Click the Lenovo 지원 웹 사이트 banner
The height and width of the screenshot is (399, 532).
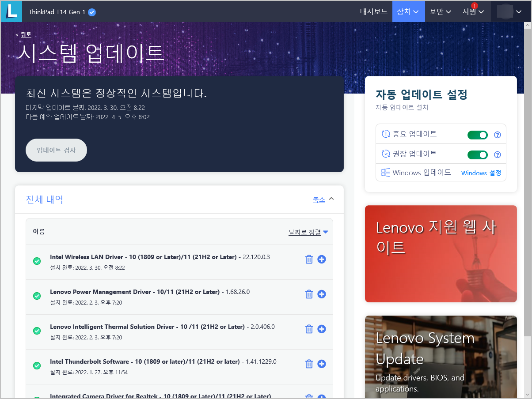coord(441,254)
